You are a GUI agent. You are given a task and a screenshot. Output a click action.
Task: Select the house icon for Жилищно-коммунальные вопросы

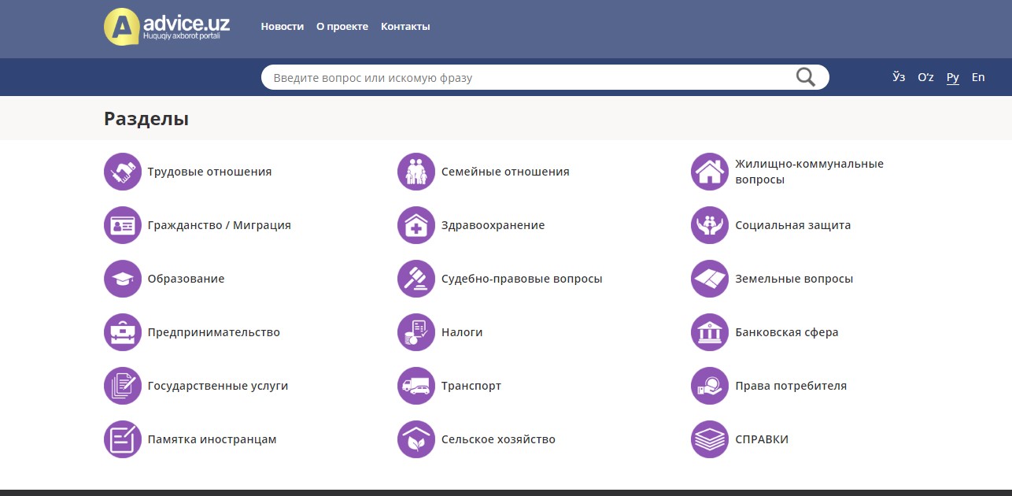(x=709, y=172)
